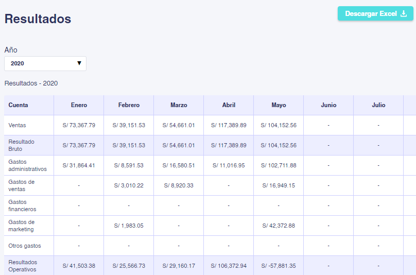Click the download icon in Descargar Excel
Screen dimensions: 416x275
click(404, 13)
